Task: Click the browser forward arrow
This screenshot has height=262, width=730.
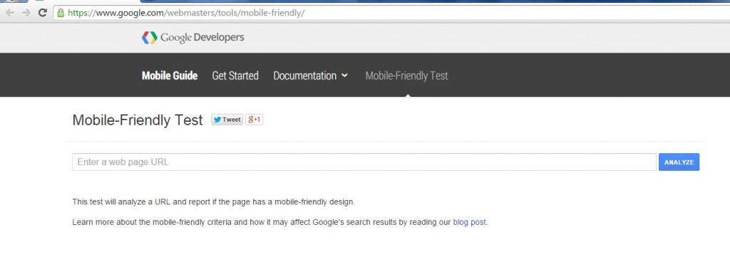Action: pyautogui.click(x=26, y=13)
